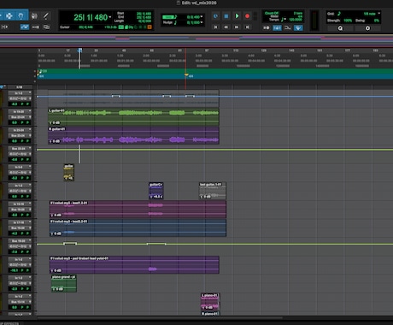Image resolution: width=393 pixels, height=325 pixels.
Task: Start playback with the green Play button
Action: (237, 16)
